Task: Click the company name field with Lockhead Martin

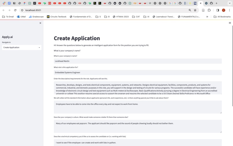Action: pyautogui.click(x=138, y=61)
